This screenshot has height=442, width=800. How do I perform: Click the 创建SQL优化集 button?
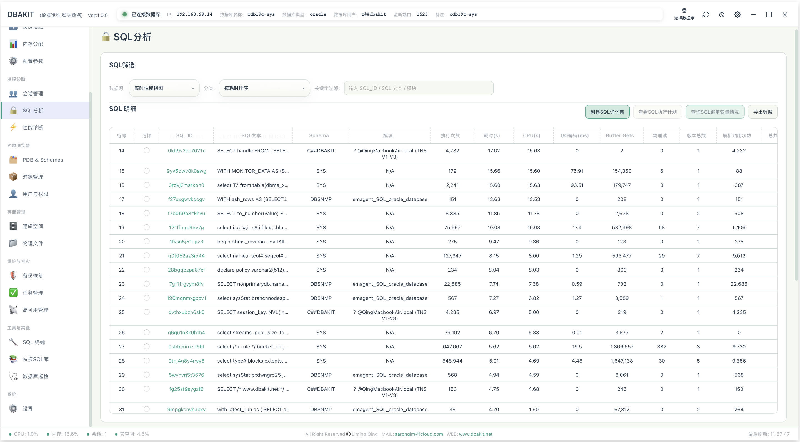(607, 112)
